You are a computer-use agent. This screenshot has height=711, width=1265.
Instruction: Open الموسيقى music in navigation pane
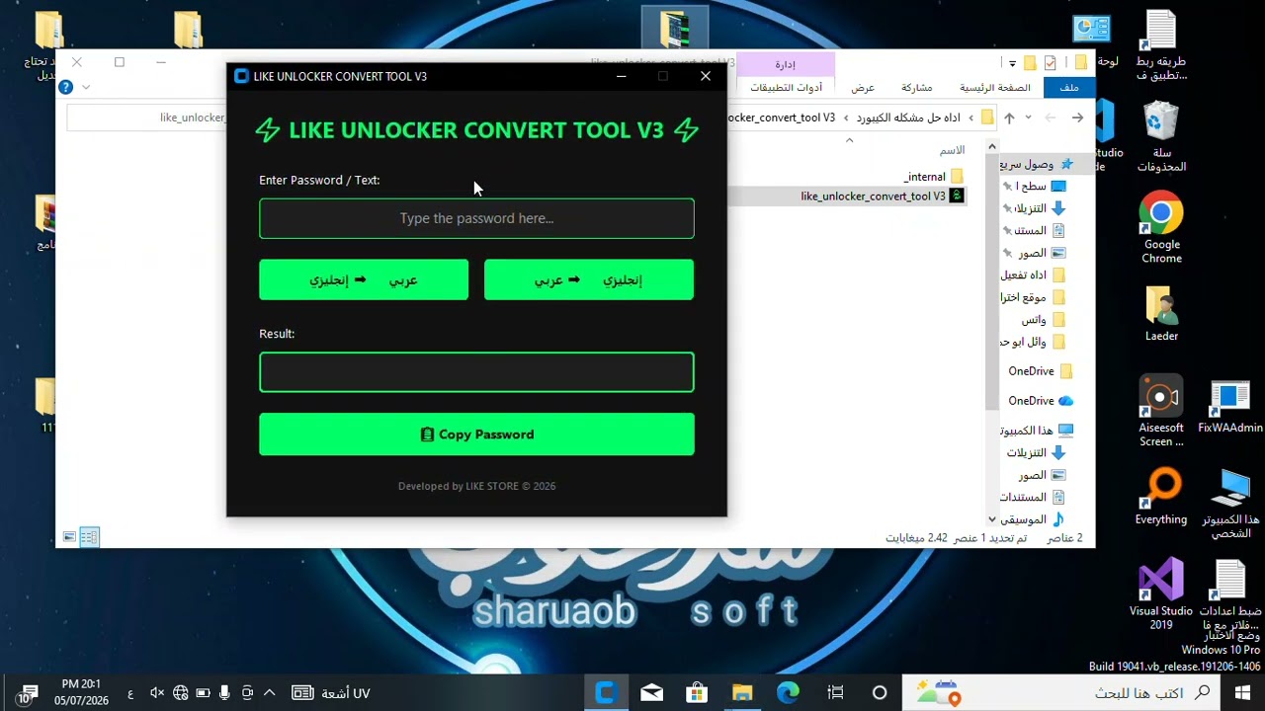pos(1031,519)
